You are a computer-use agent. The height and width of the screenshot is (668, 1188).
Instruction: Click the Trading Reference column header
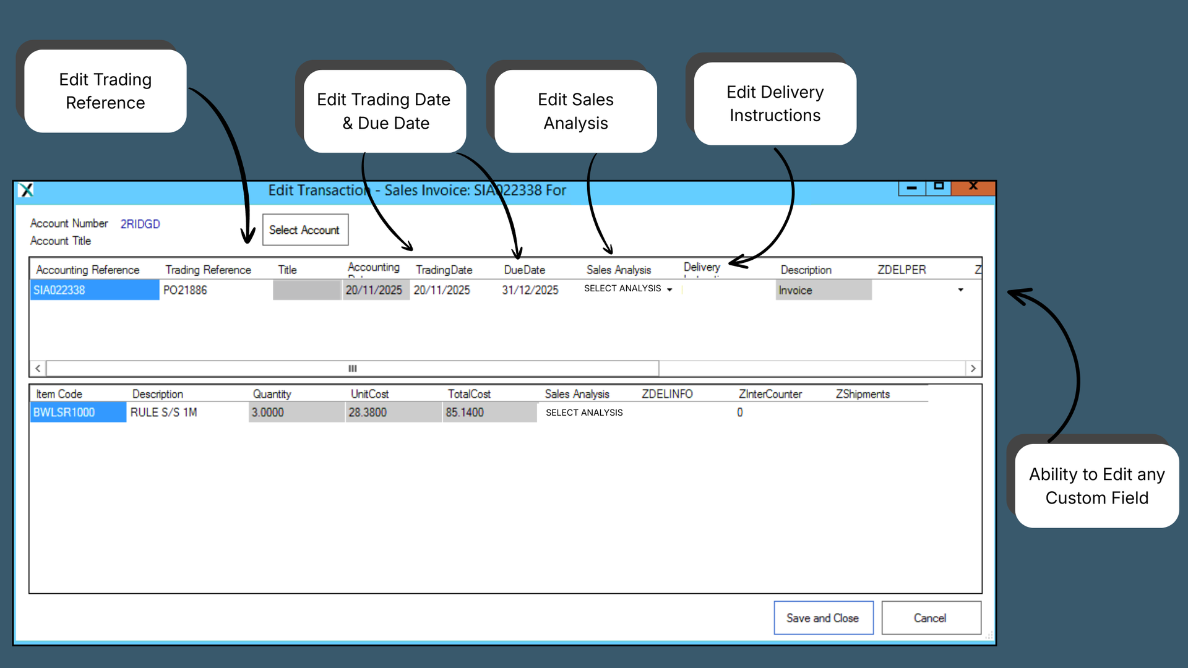click(208, 270)
